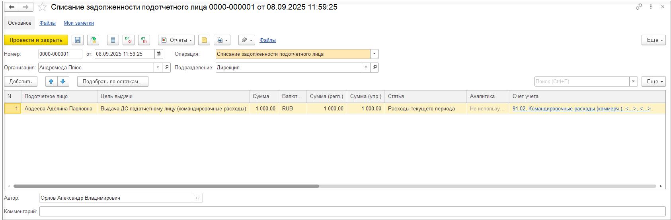
Task: Click Подобрать по остаткам button
Action: coord(113,81)
